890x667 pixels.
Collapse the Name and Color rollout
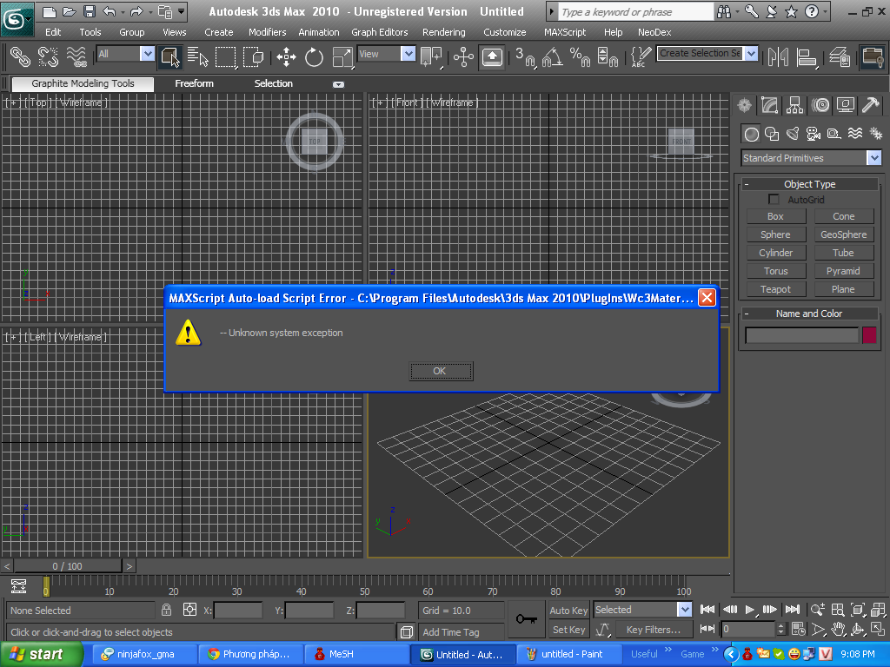coord(809,313)
